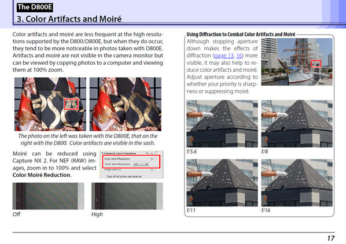Collapse the Camera & Lens Corrections triangle
This screenshot has width=346, height=244.
click(102, 153)
